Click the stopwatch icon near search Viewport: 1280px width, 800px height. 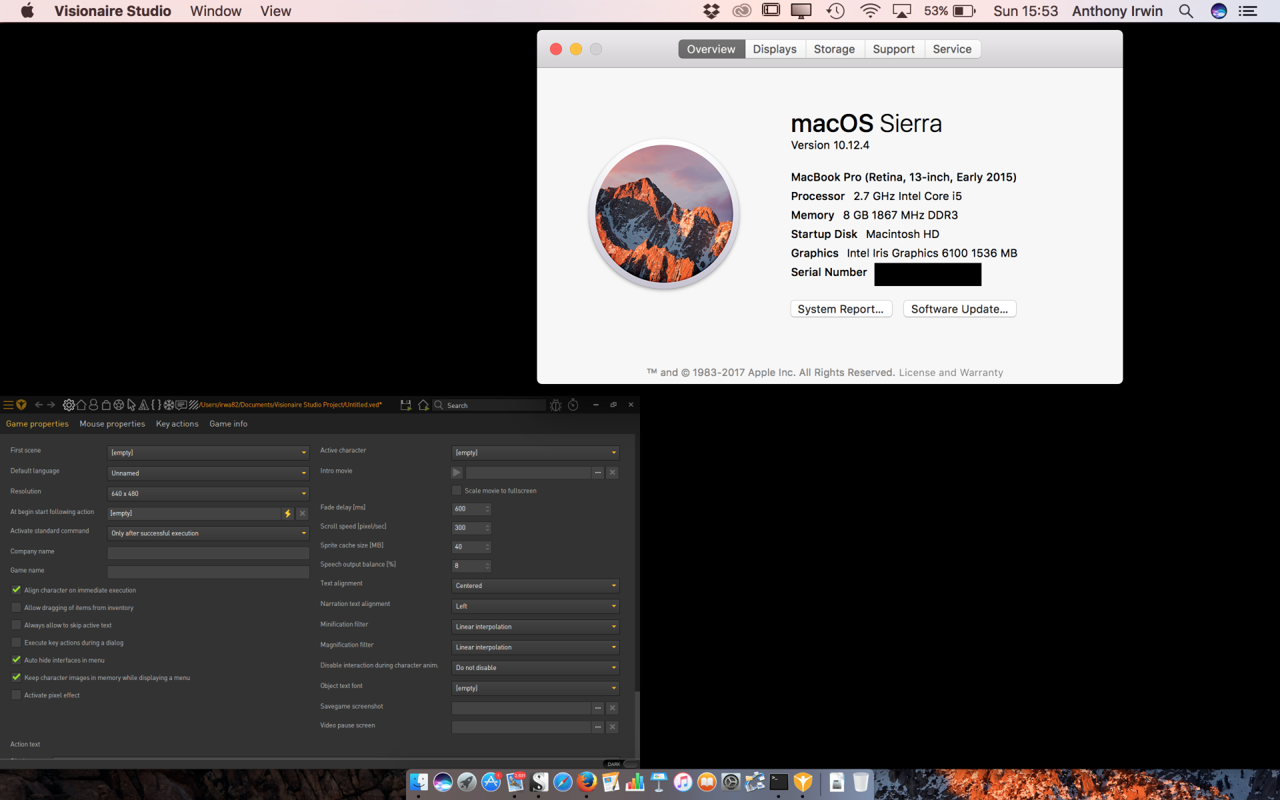pyautogui.click(x=573, y=405)
